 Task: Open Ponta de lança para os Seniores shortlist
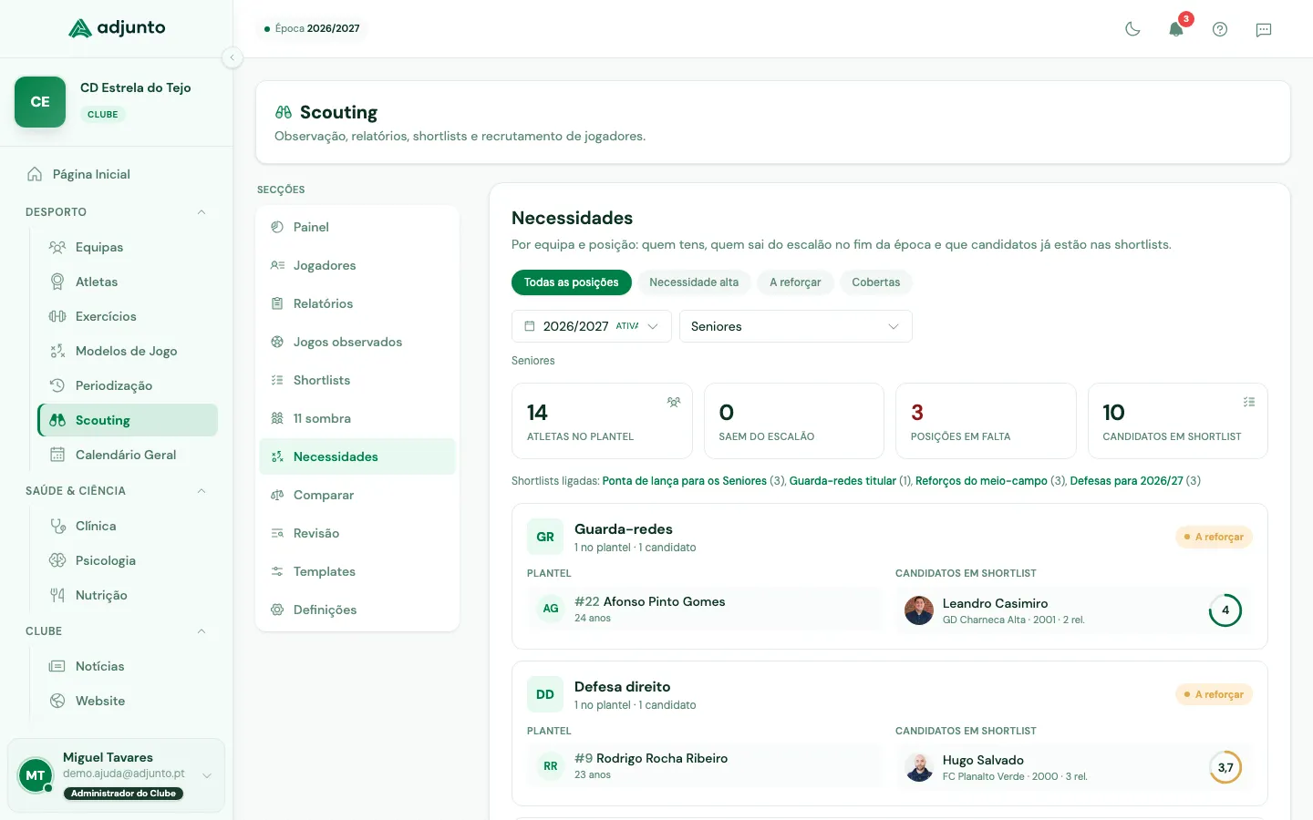(x=684, y=481)
